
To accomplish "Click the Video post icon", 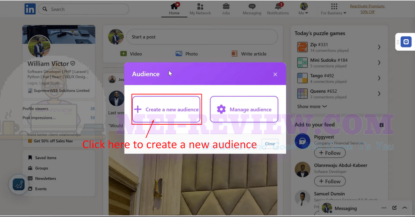I will coord(123,53).
